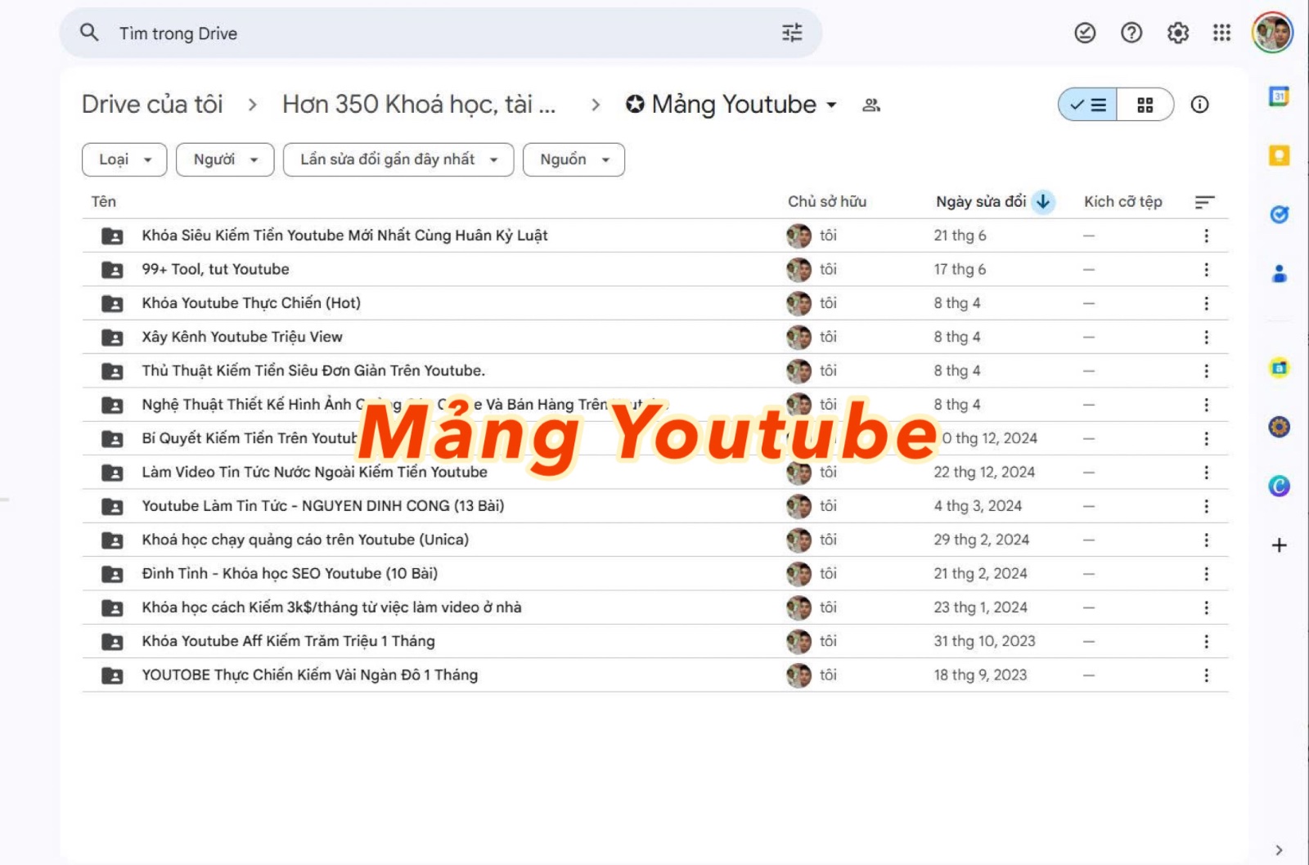
Task: Click Chủ sở hữu column header
Action: point(826,202)
